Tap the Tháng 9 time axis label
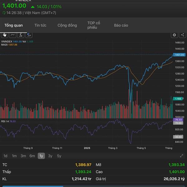This screenshot has height=187, width=187. [x=28, y=148]
